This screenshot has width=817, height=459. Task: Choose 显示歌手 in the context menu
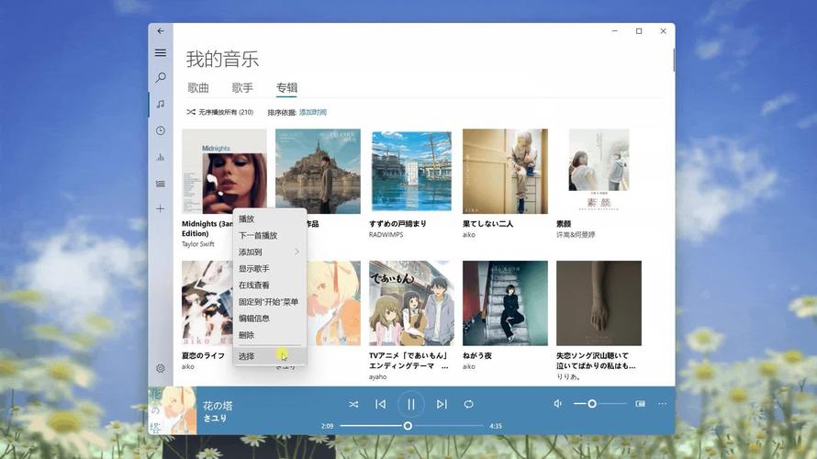tap(270, 269)
